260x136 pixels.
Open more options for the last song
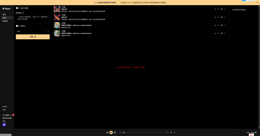[x=225, y=33]
